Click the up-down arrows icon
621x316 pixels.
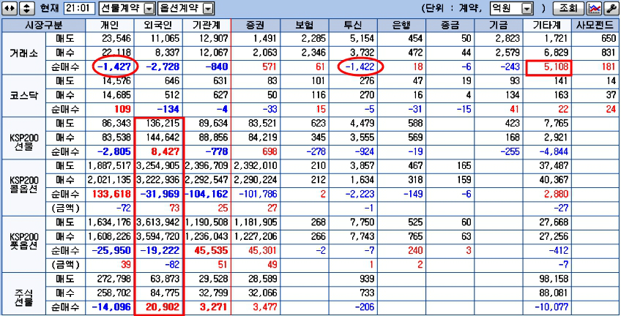(x=26, y=8)
